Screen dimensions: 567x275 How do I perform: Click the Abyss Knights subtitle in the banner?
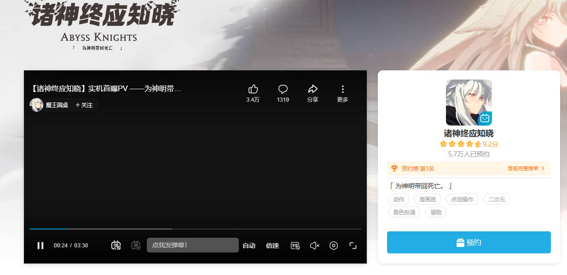pyautogui.click(x=99, y=37)
